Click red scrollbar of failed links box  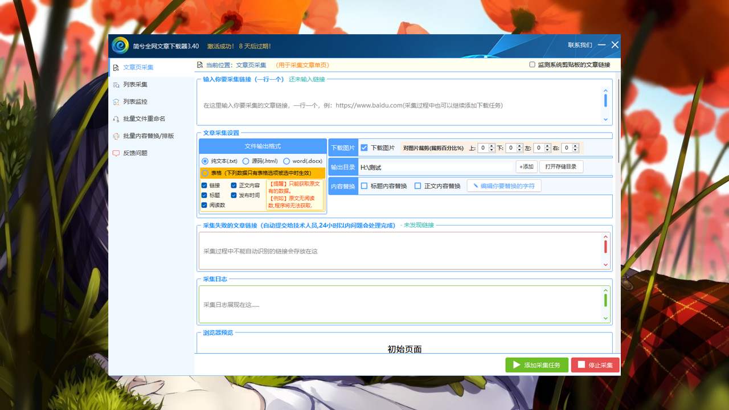605,247
